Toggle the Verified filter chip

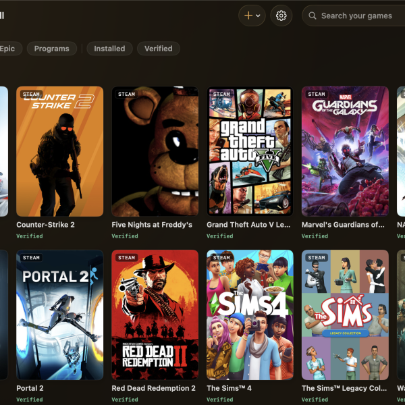point(159,49)
